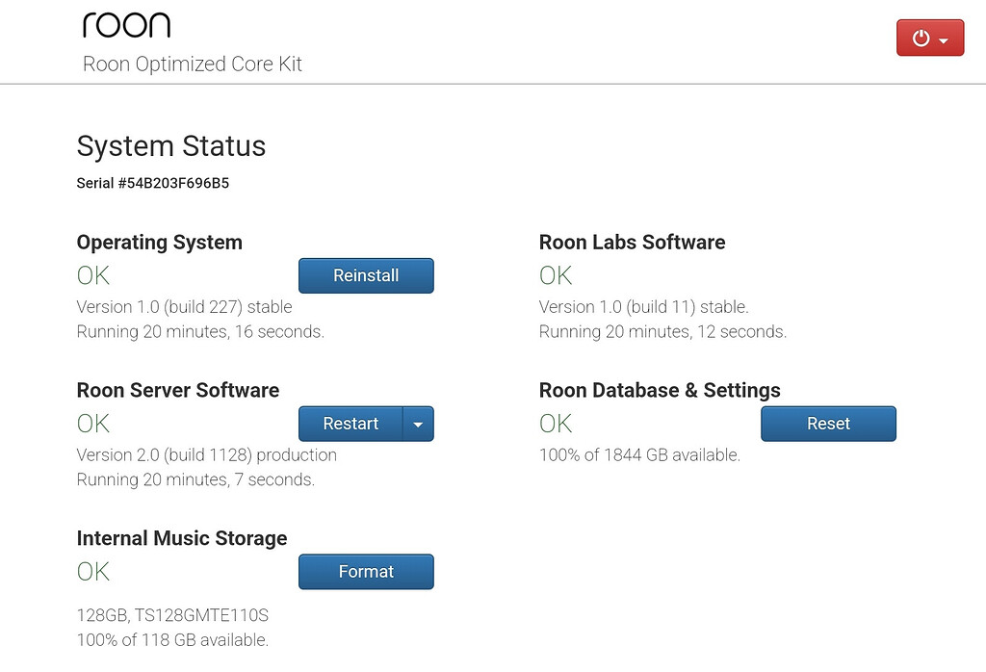986x672 pixels.
Task: Format the Internal Music Storage
Action: click(x=366, y=571)
